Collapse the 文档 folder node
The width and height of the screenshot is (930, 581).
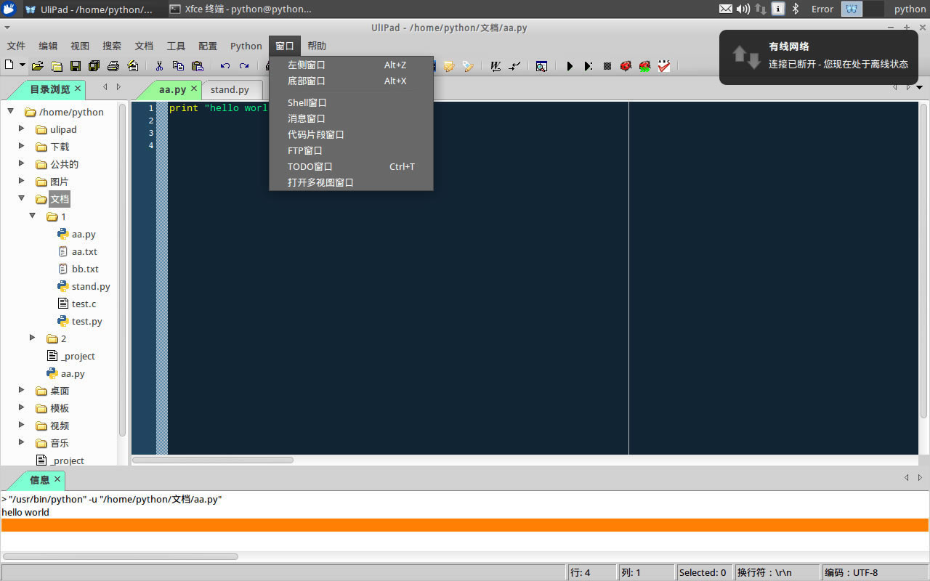(x=22, y=198)
